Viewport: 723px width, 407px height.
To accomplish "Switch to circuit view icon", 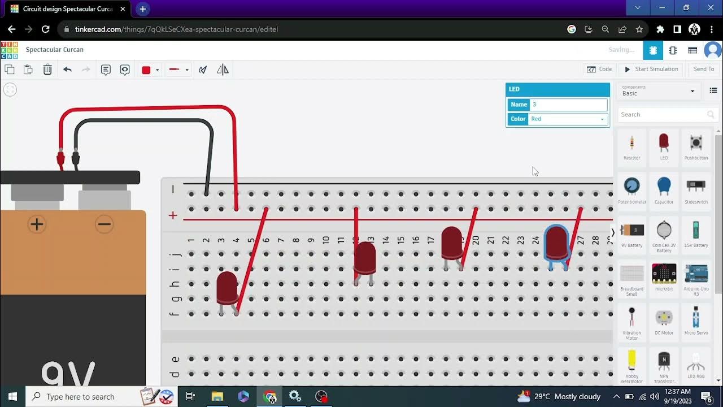I will pyautogui.click(x=653, y=50).
